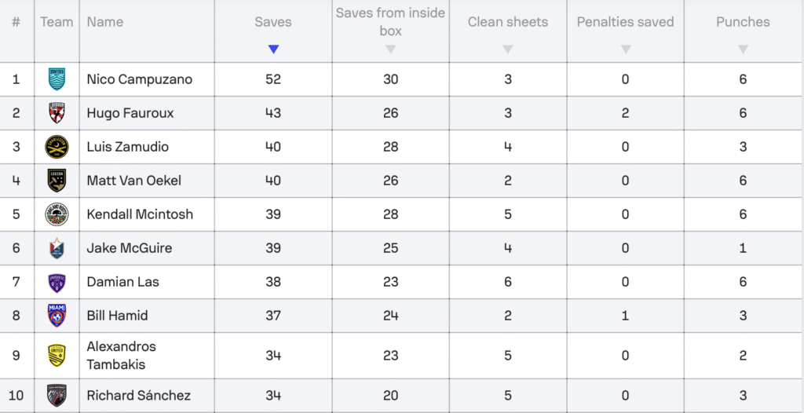
Task: Open Nico Campuzano's player name link
Action: click(140, 79)
